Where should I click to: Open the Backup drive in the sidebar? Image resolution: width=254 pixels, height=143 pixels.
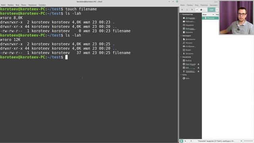click(187, 61)
